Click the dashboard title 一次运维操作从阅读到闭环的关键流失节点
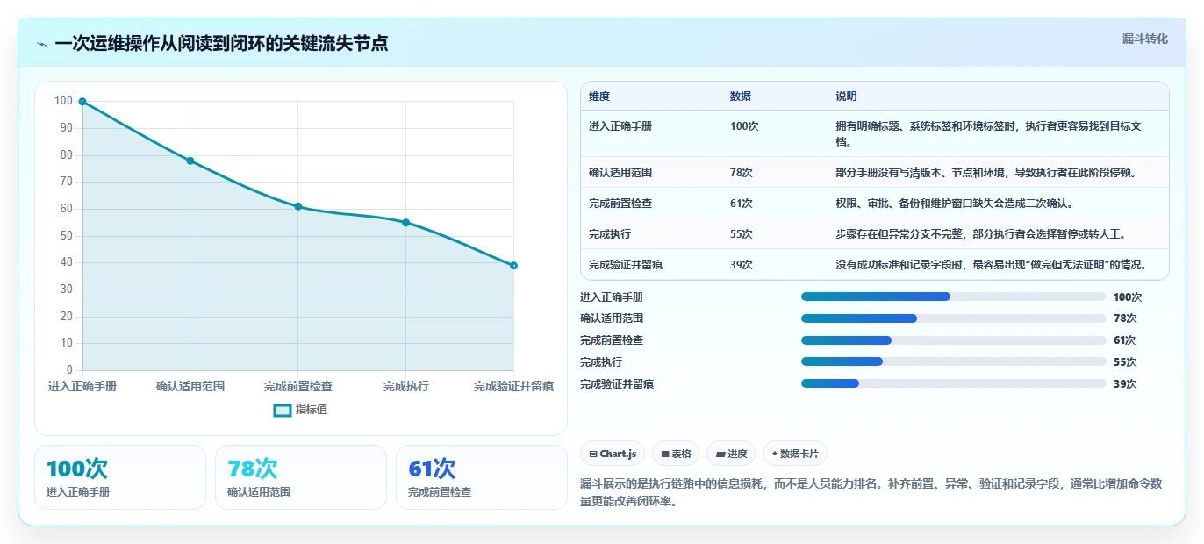This screenshot has width=1204, height=544. (221, 44)
